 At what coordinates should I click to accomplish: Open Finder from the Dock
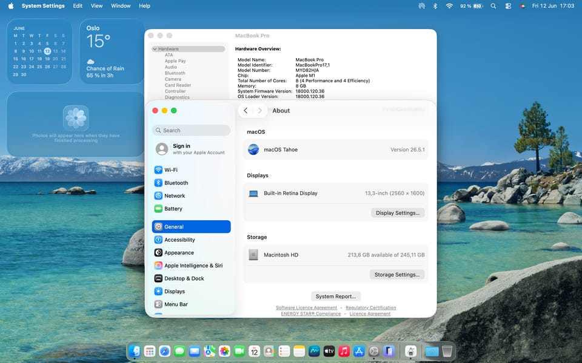tap(135, 351)
